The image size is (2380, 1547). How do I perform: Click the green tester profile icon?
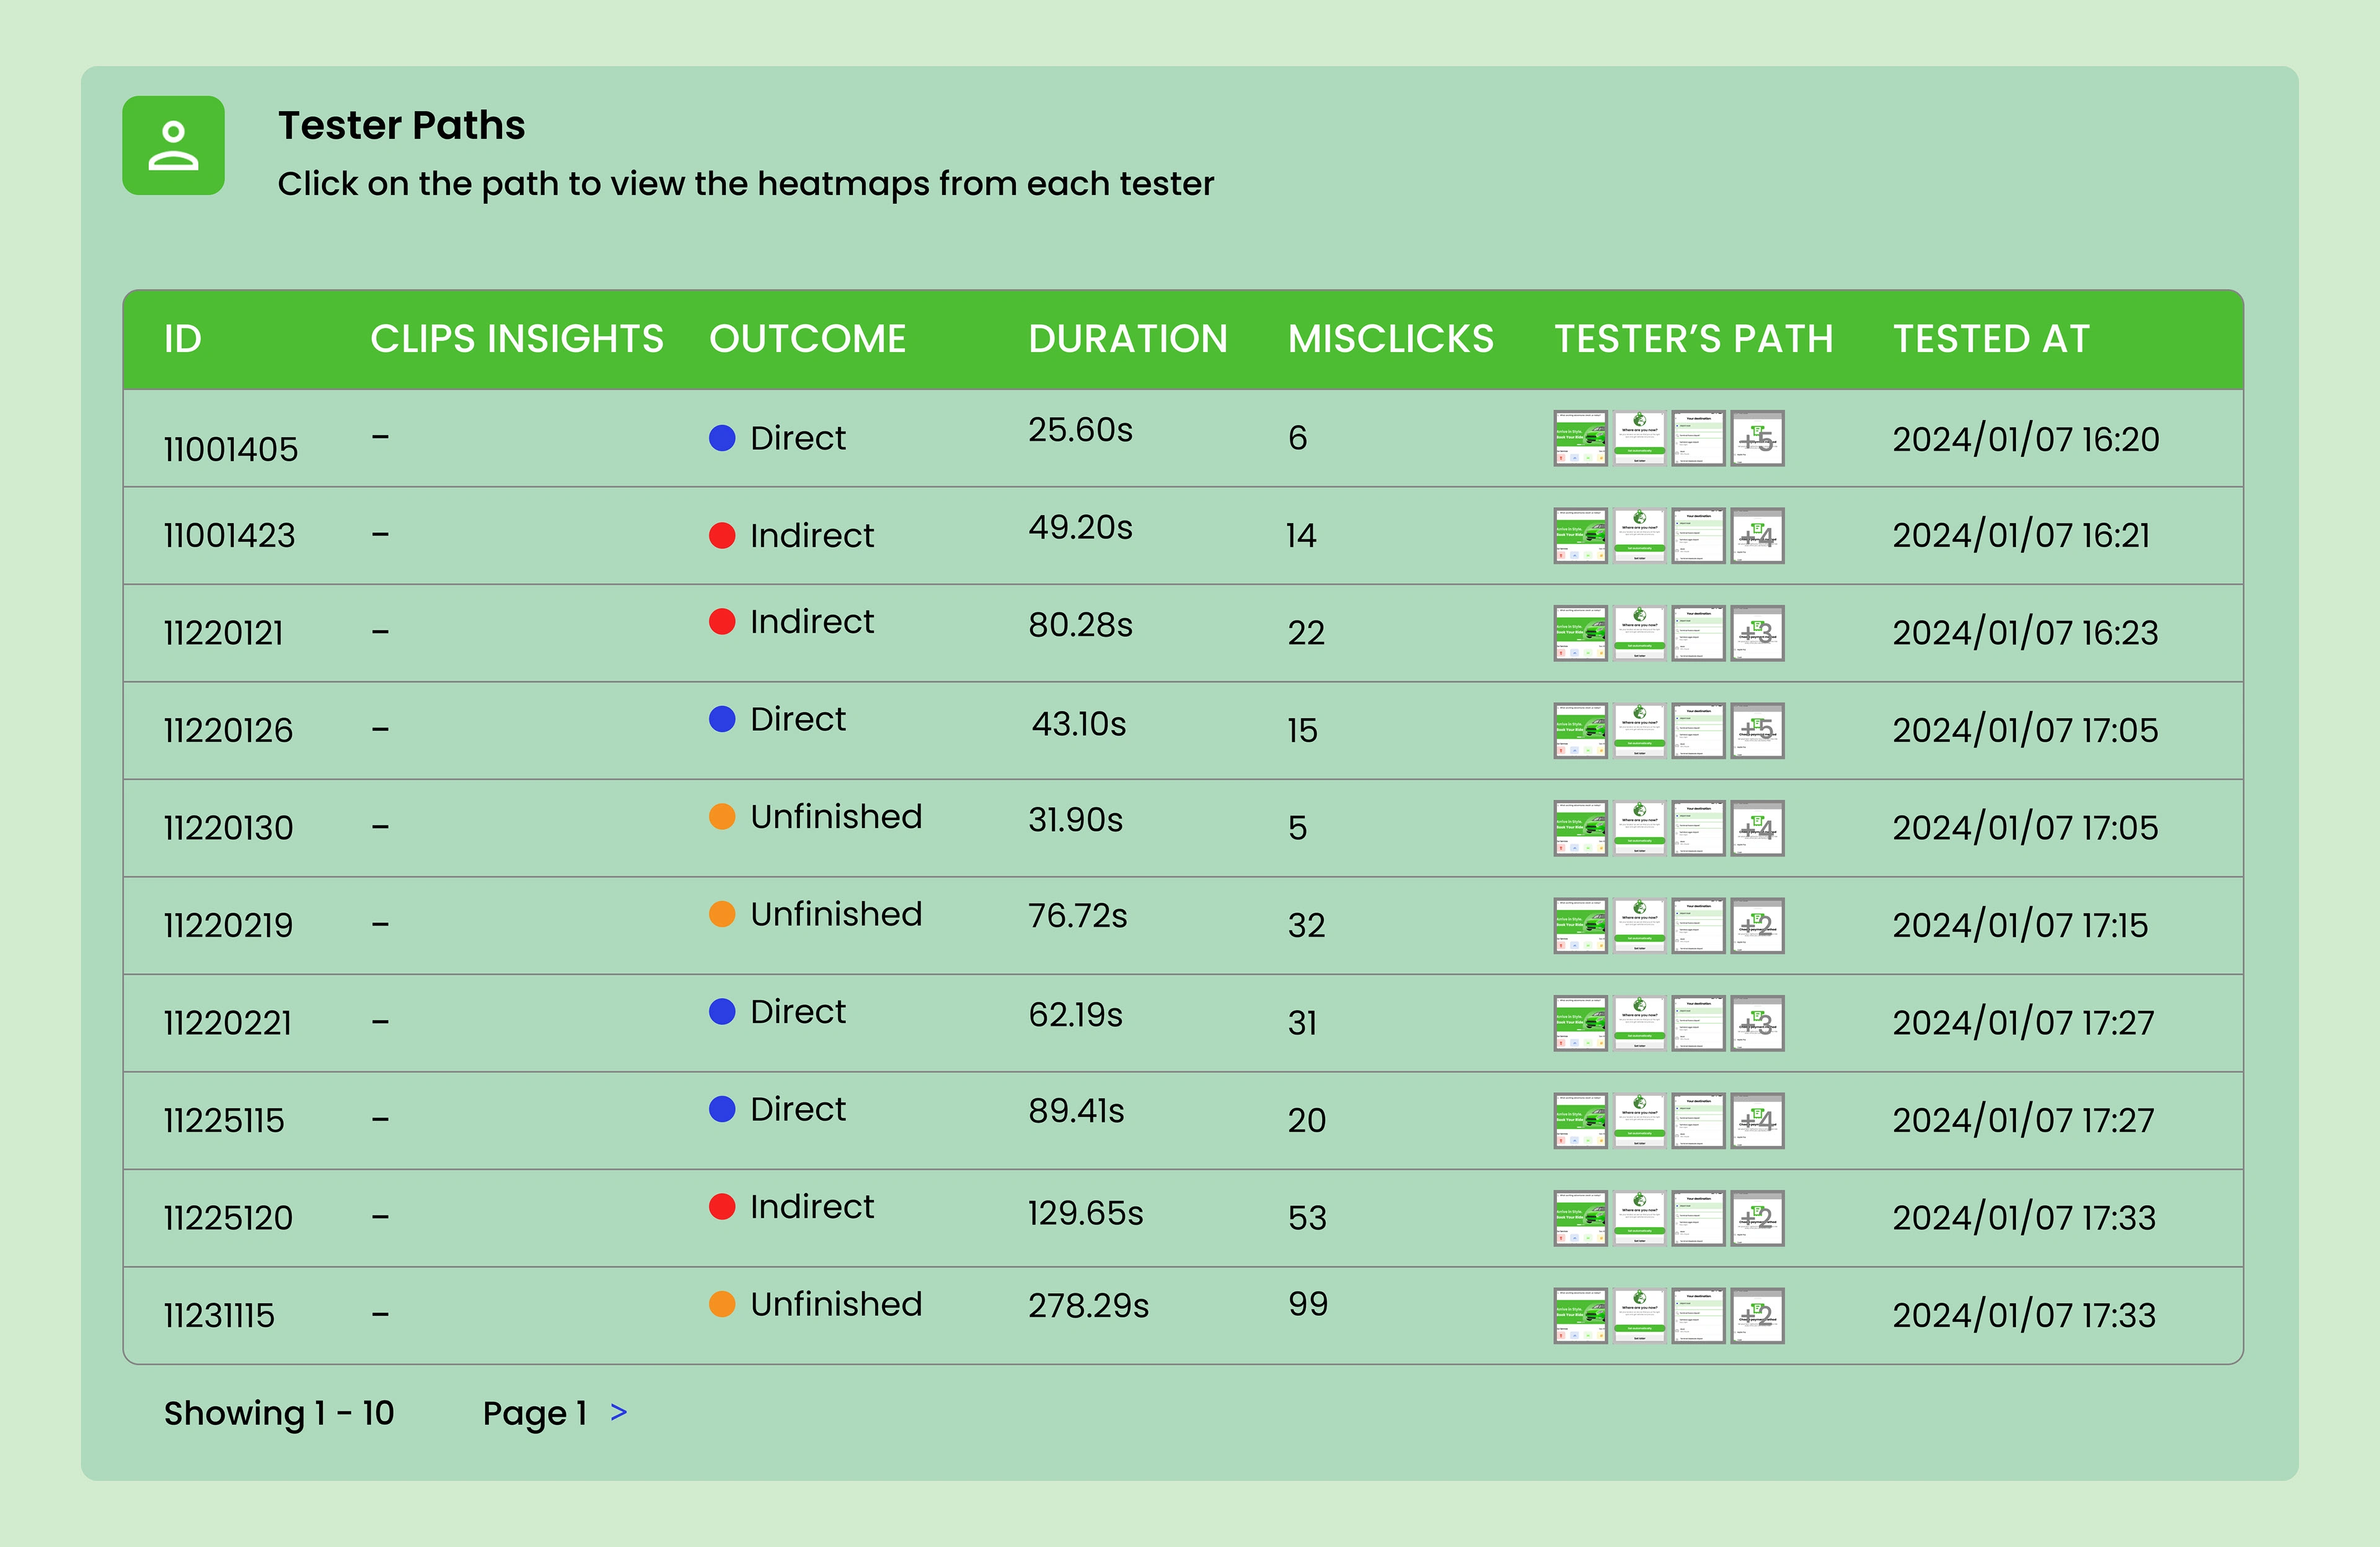coord(173,146)
